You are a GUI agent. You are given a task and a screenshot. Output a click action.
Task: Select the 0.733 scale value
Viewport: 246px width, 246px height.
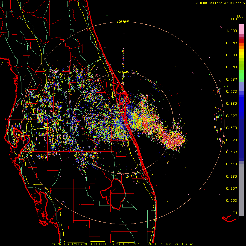(x=232, y=92)
